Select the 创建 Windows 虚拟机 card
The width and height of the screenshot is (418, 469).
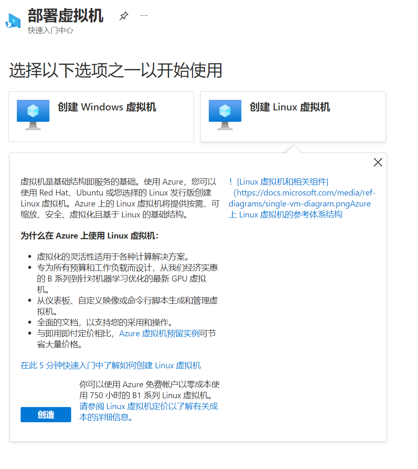click(101, 117)
